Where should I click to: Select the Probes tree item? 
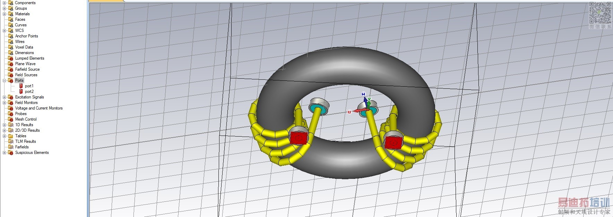(21, 114)
